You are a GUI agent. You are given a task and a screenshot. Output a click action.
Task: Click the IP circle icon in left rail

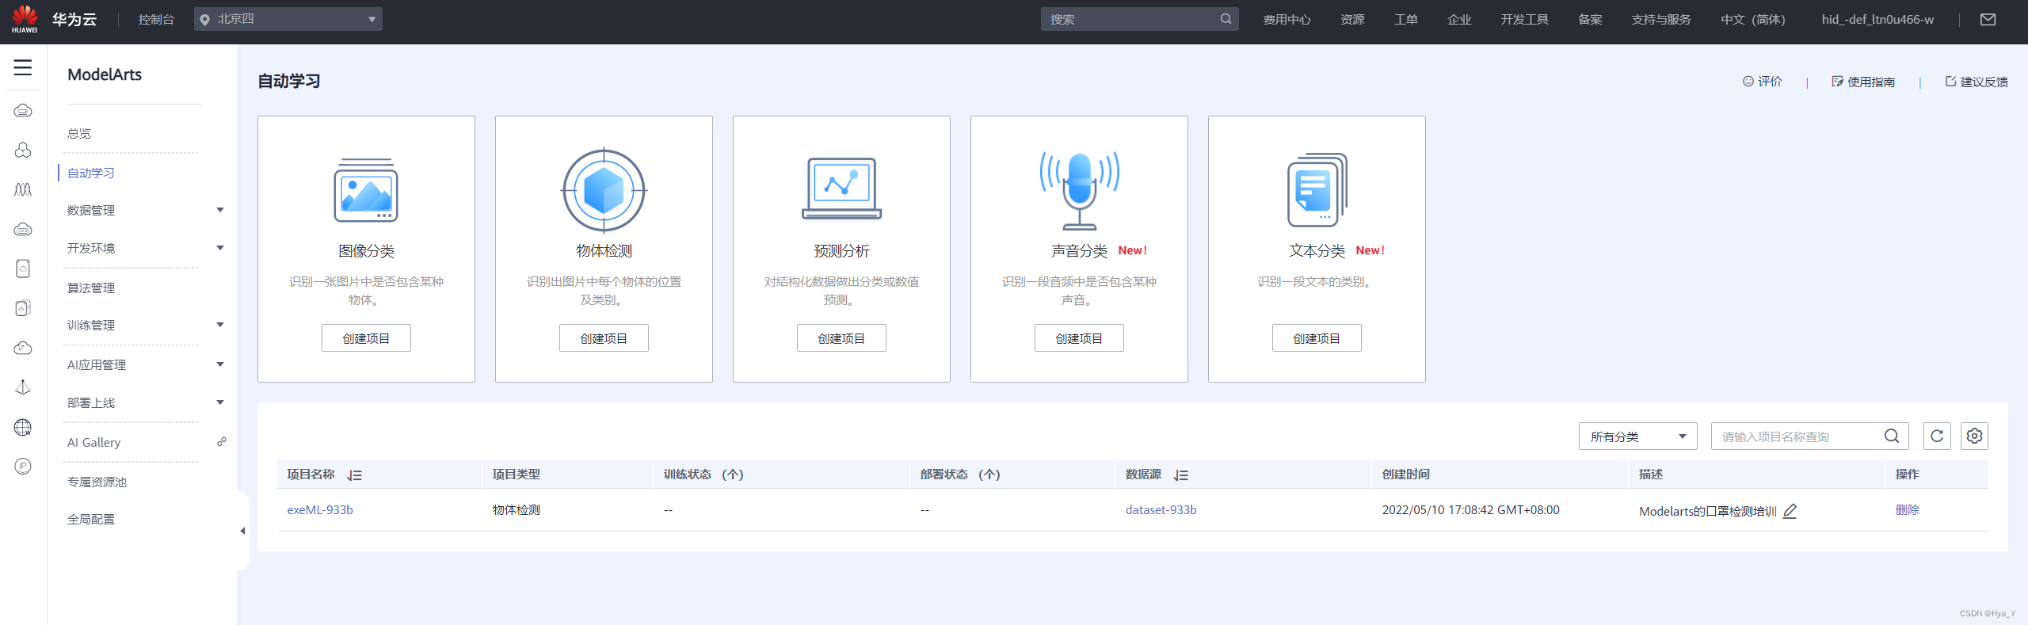point(23,466)
